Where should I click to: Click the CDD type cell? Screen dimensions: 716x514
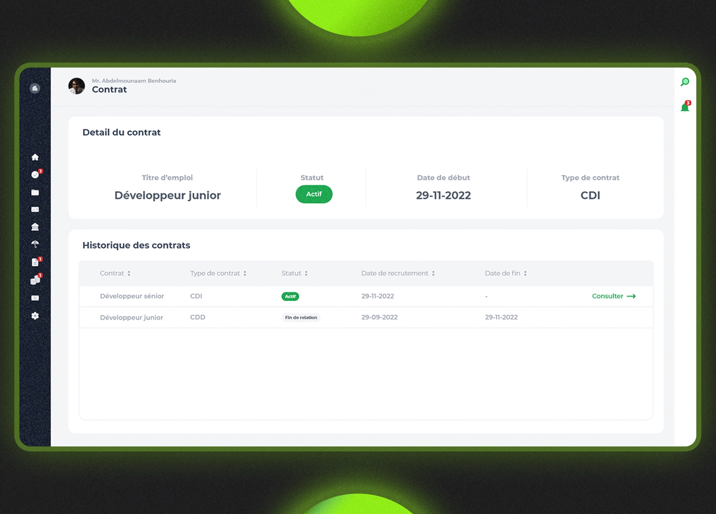point(198,317)
